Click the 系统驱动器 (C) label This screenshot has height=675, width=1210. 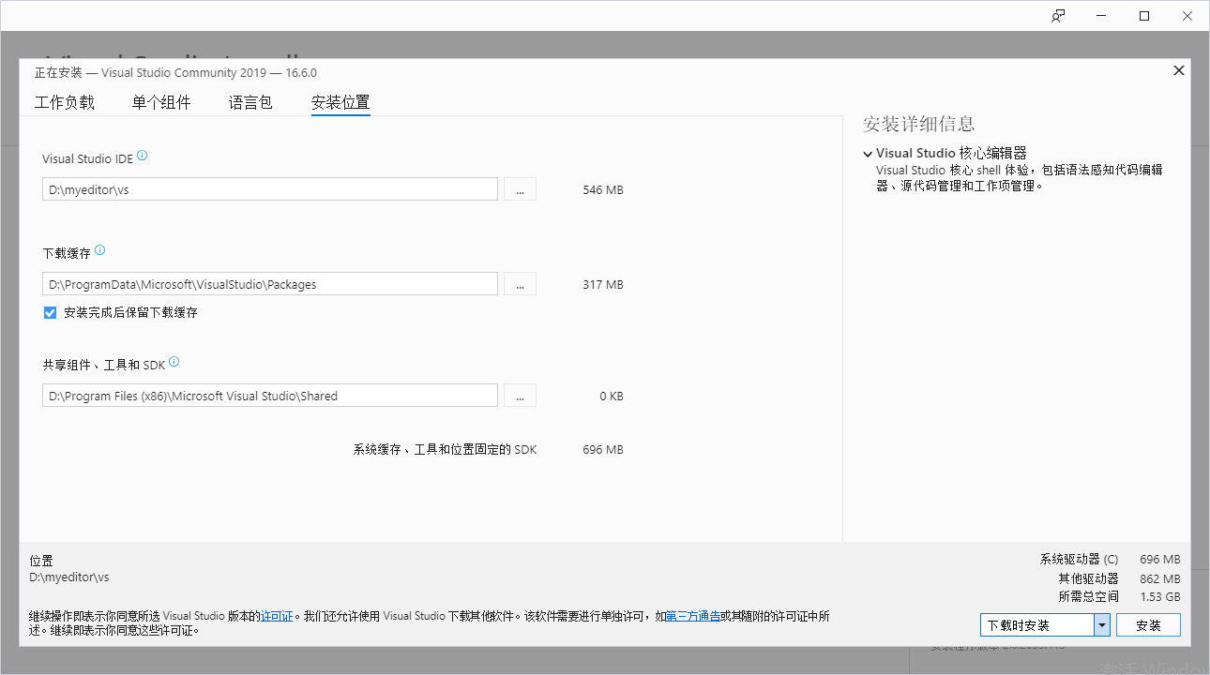[x=1079, y=560]
